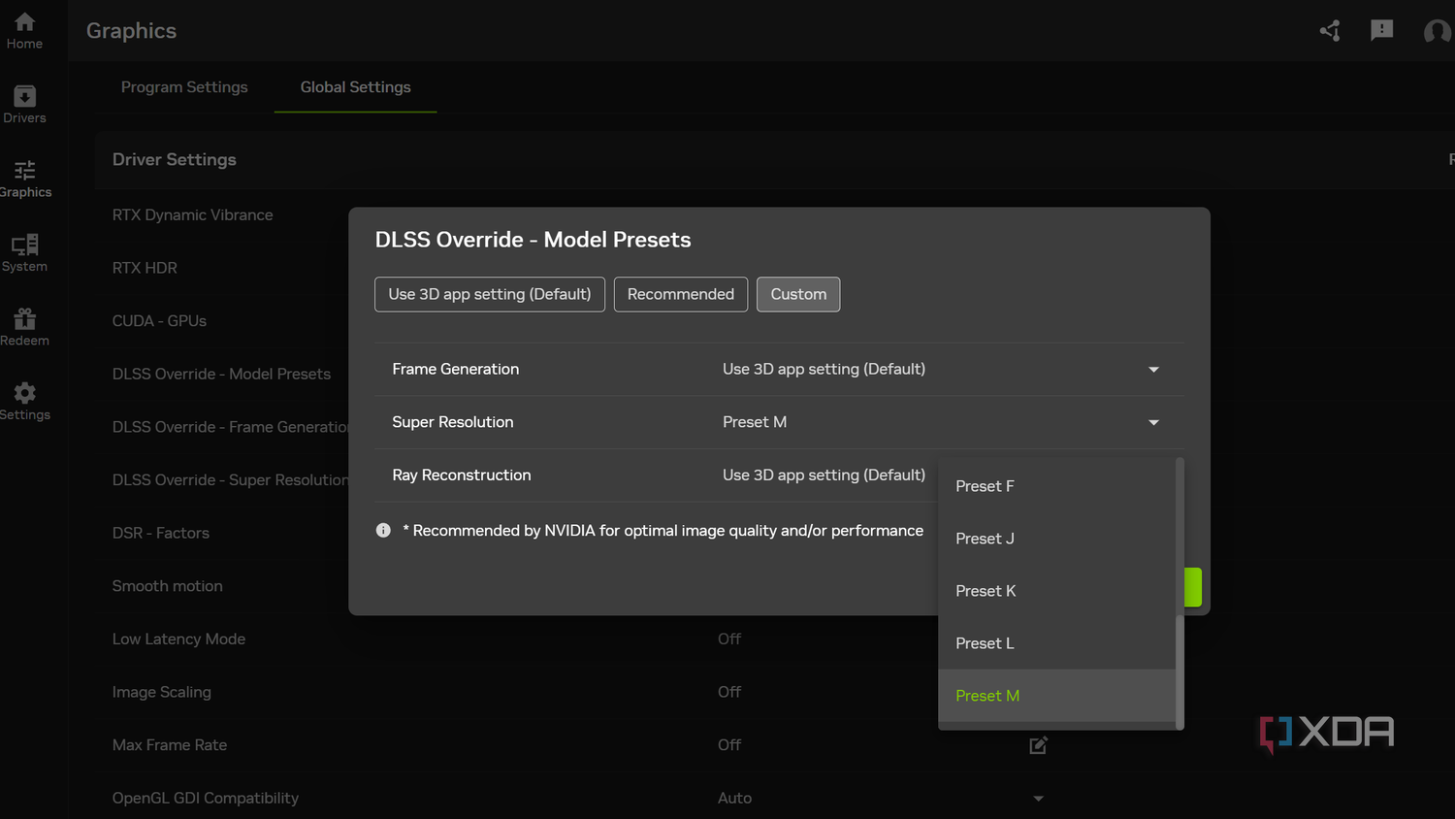1455x819 pixels.
Task: Click the Low Latency Mode setting row
Action: pos(178,639)
